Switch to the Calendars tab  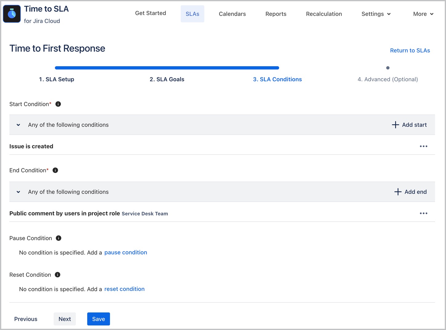(x=232, y=14)
